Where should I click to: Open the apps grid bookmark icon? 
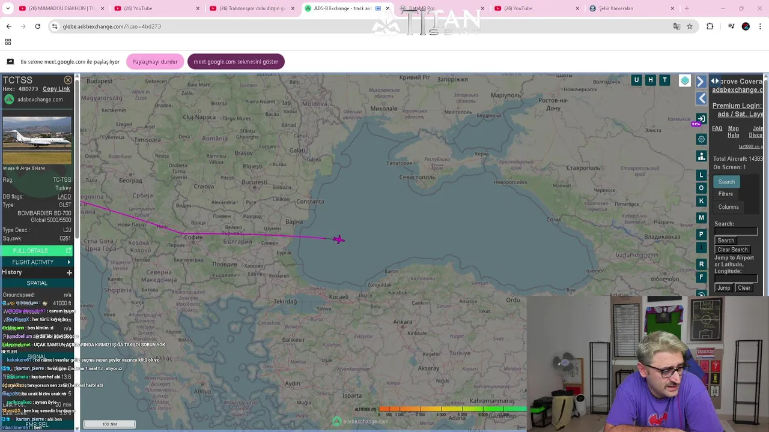8,42
